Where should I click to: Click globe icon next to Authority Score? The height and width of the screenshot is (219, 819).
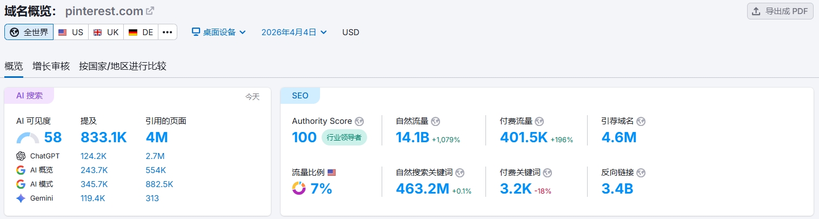[359, 121]
